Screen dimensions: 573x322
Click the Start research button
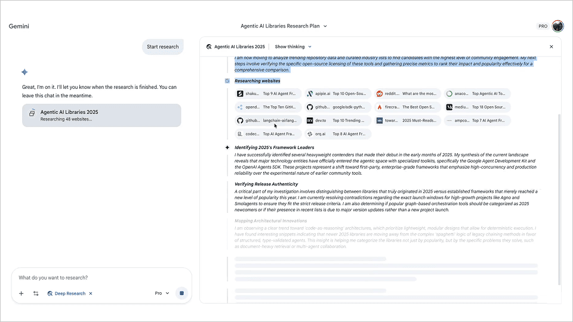pyautogui.click(x=162, y=47)
